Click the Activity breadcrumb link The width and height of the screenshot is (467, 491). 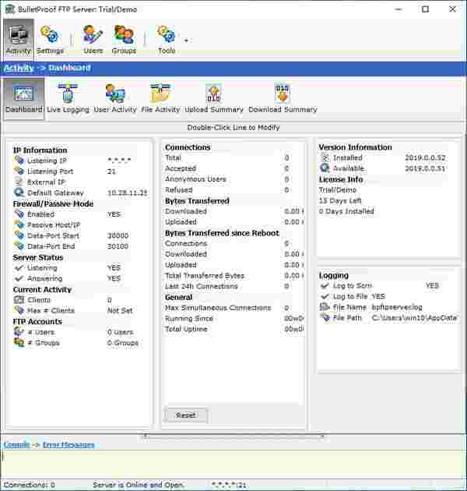pos(19,68)
